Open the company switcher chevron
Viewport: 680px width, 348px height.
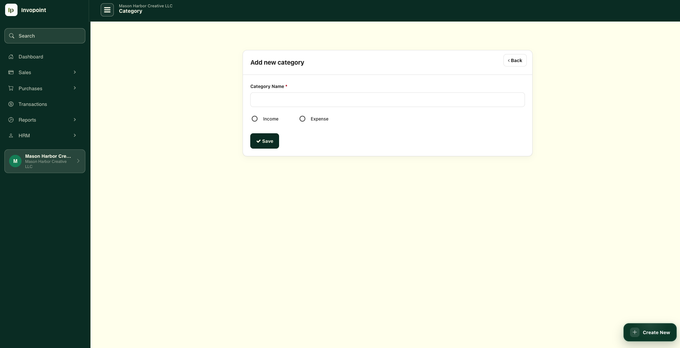(78, 161)
